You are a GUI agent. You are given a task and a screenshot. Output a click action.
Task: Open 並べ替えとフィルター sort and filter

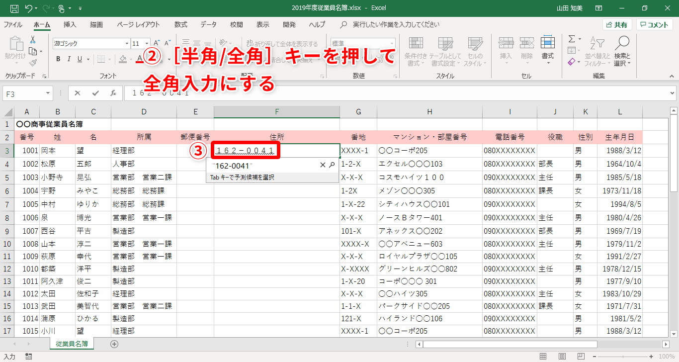click(x=597, y=52)
